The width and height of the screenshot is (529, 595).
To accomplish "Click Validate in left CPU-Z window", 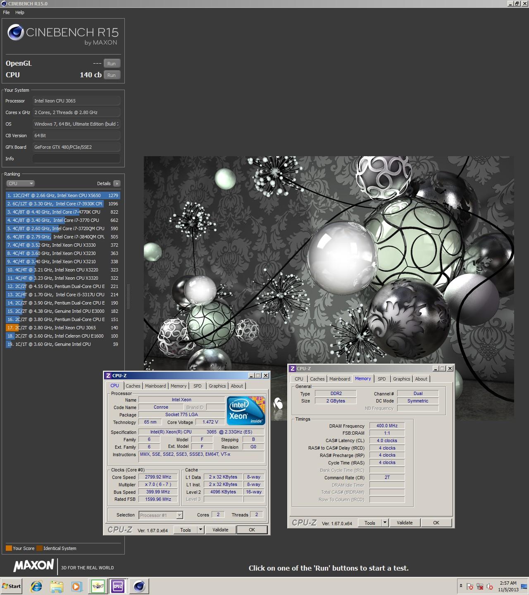I will coord(220,530).
